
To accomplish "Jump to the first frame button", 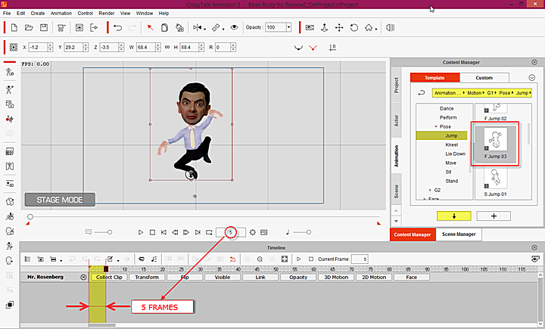I will 163,232.
